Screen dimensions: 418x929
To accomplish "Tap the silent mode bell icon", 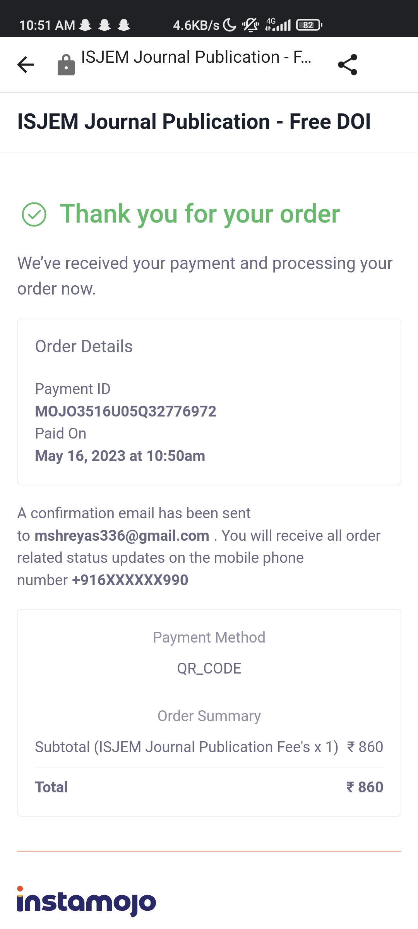I will pyautogui.click(x=251, y=25).
